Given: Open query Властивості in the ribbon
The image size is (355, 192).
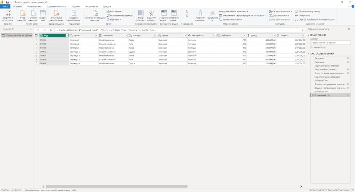Looking at the screenshot, I should (114, 11).
